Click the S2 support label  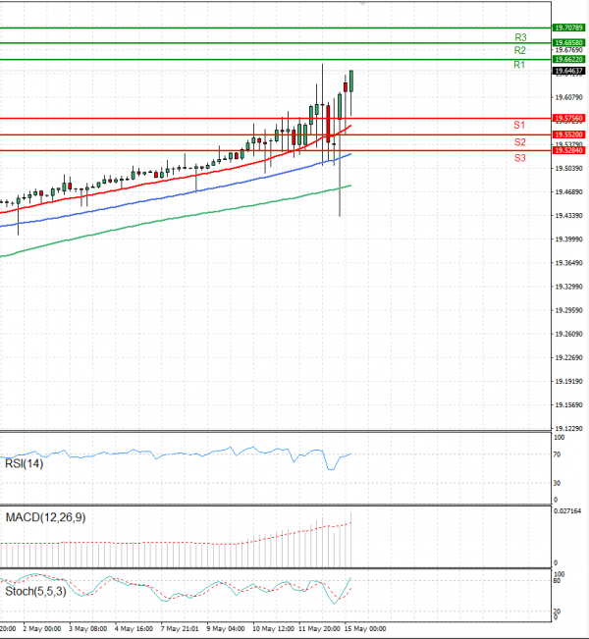pos(519,142)
